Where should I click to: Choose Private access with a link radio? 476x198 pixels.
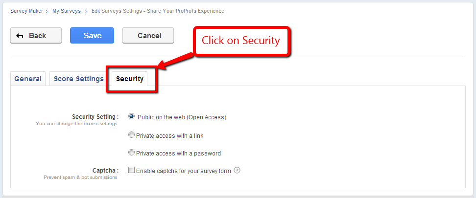point(131,135)
